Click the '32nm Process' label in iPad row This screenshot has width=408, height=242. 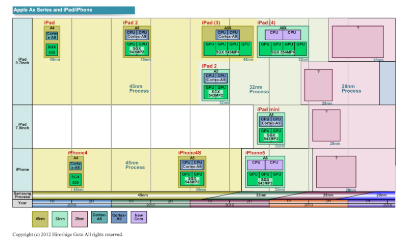click(x=259, y=90)
